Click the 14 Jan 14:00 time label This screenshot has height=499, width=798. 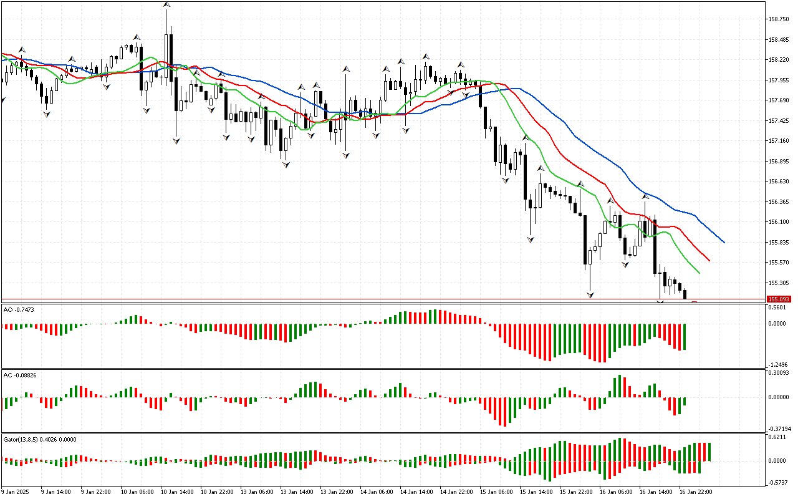[x=416, y=492]
